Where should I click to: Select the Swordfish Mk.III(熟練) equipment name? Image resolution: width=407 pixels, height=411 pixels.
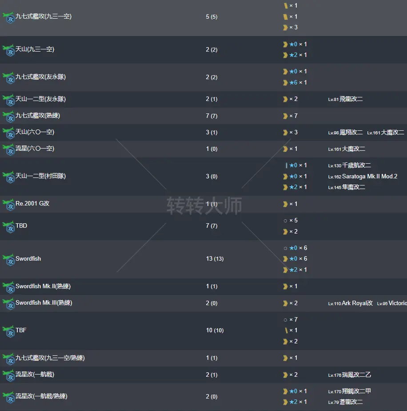44,303
